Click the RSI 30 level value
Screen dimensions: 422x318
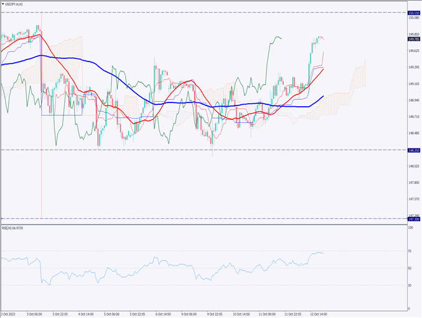410,285
